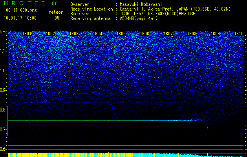Click the 1.1 kHz axis label
Image resolution: width=247 pixels, height=157 pixels.
click(3, 51)
